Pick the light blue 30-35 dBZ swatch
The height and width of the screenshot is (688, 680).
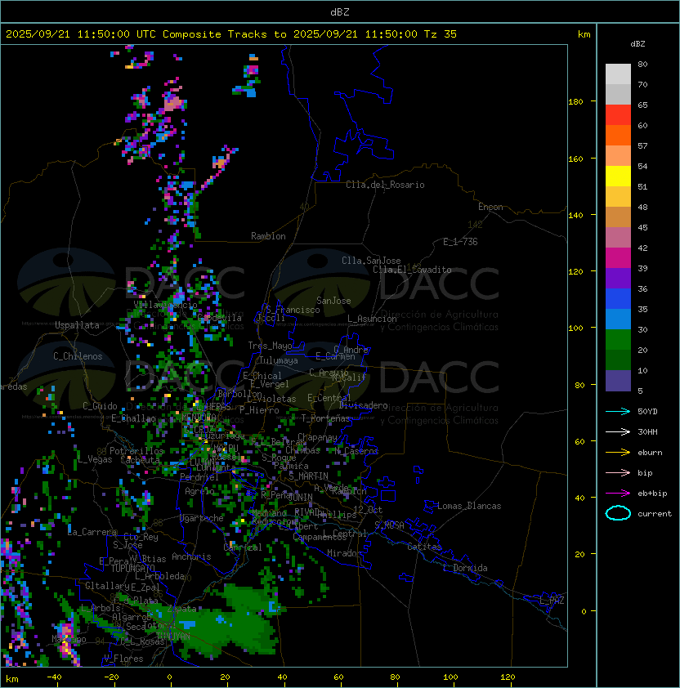618,319
